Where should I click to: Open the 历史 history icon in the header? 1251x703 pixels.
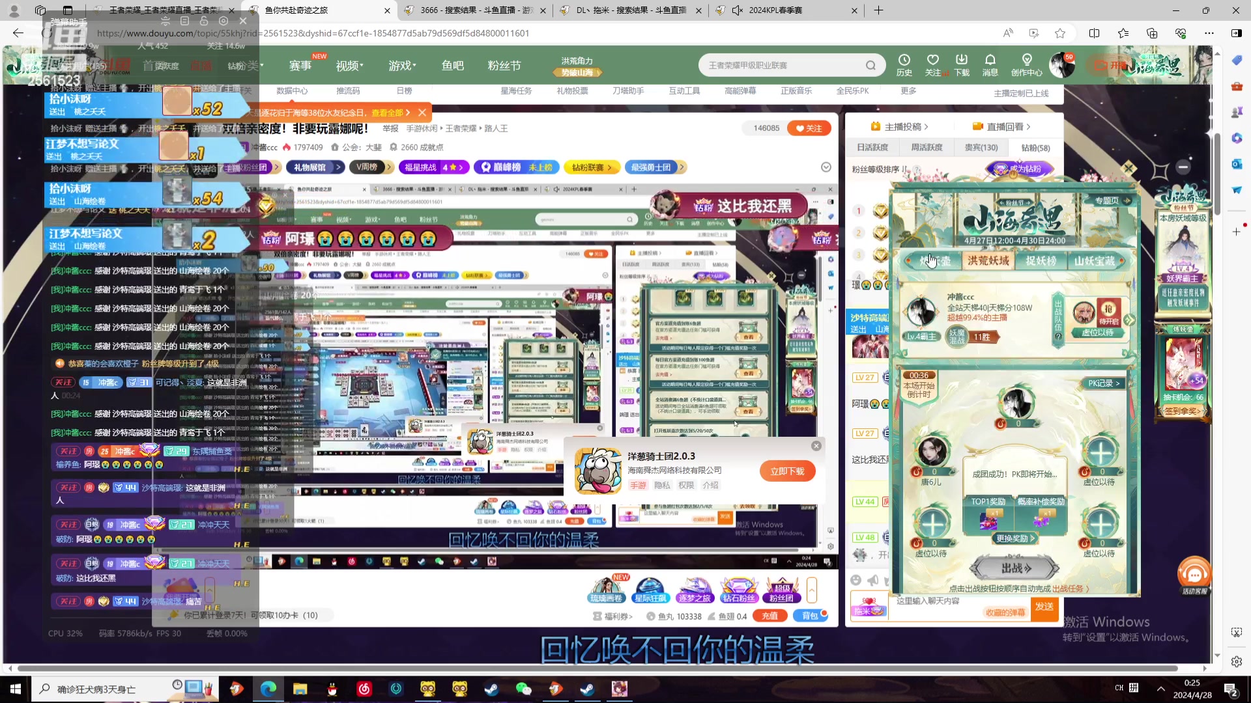pyautogui.click(x=904, y=65)
